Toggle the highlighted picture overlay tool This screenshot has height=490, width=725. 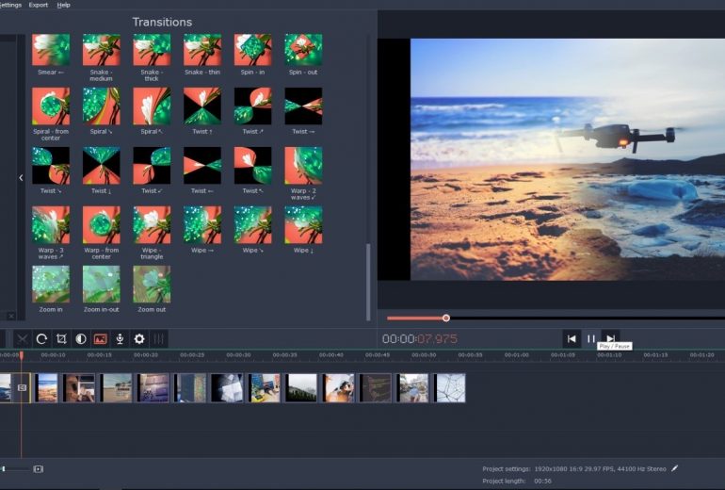pyautogui.click(x=101, y=339)
